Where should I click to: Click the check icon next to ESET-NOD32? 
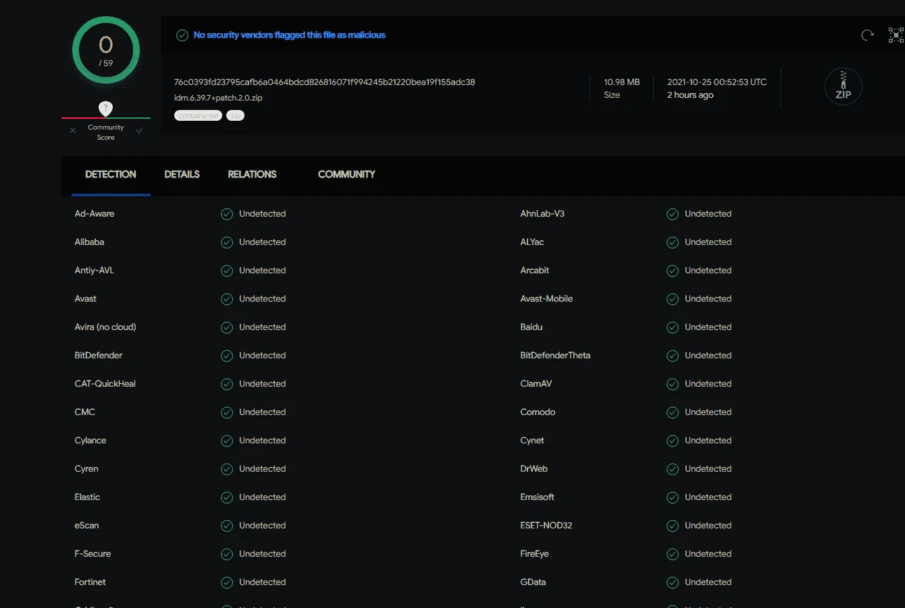click(673, 526)
